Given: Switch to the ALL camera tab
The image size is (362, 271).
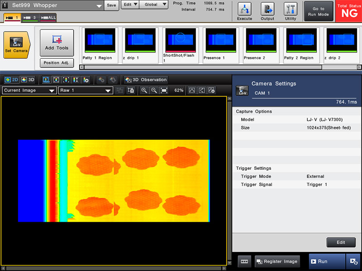Looking at the screenshot, I should (48, 18).
